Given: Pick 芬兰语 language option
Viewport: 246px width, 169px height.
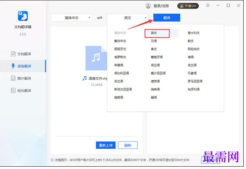Looking at the screenshot, I should coord(119,81).
